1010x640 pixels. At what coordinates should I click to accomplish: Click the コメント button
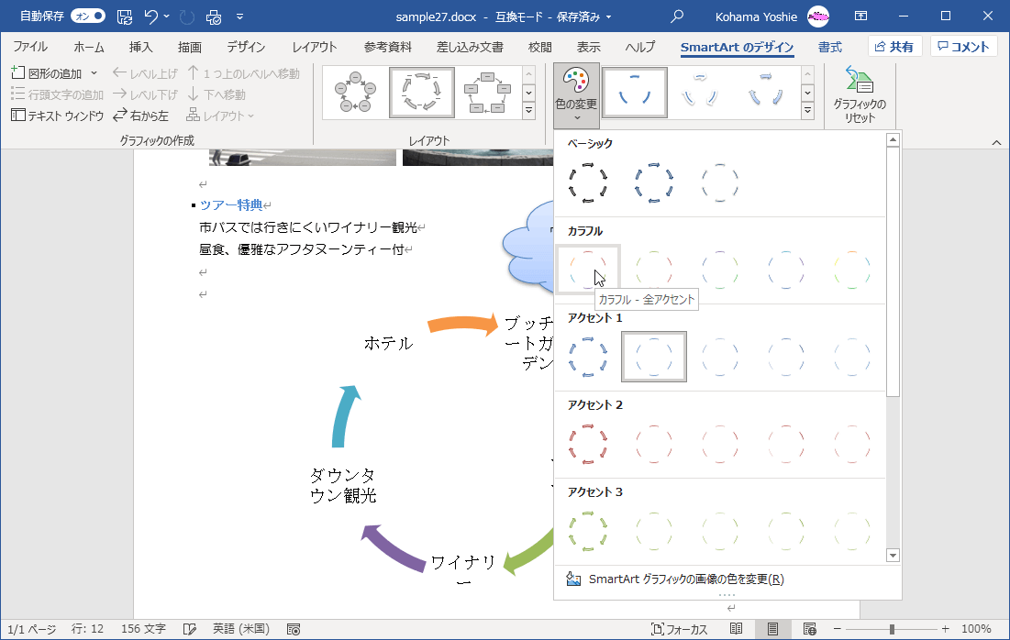[x=963, y=47]
